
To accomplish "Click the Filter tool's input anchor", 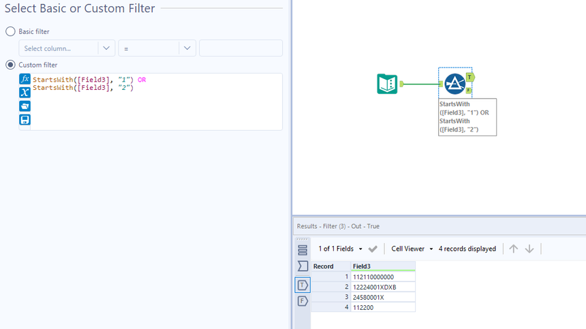I will point(441,84).
